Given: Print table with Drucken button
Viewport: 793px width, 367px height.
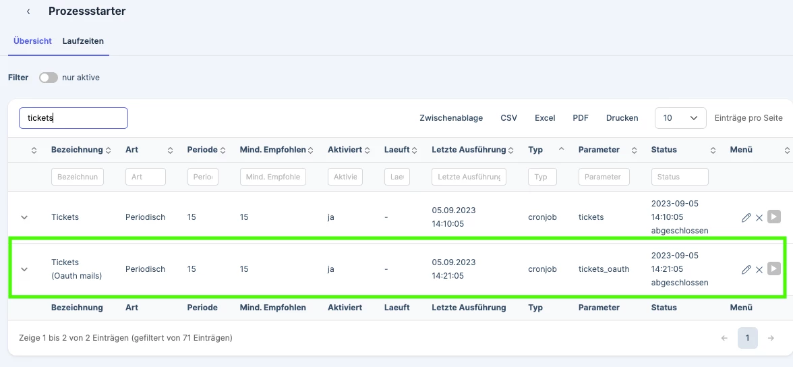Looking at the screenshot, I should pos(622,118).
